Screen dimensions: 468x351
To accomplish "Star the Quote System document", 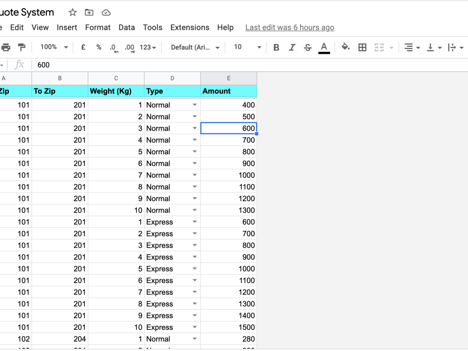I will (x=73, y=13).
